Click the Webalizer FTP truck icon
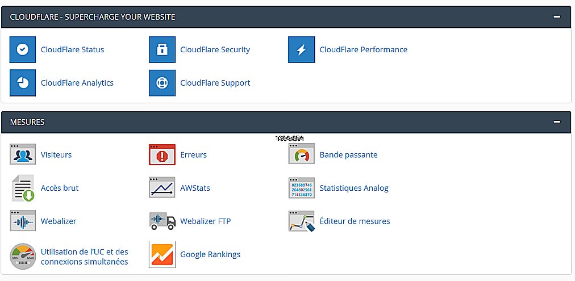The width and height of the screenshot is (575, 281). click(x=162, y=221)
